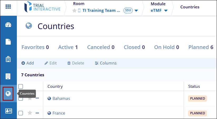
Task: Filter by Active countries tab
Action: click(x=68, y=47)
